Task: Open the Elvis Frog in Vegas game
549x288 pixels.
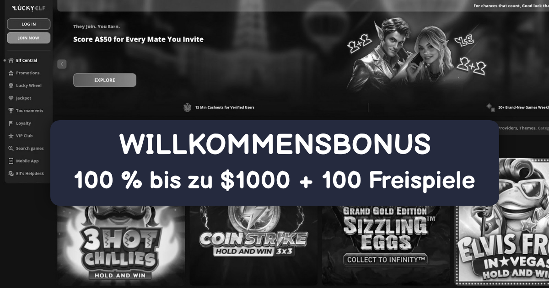Action: pyautogui.click(x=501, y=222)
